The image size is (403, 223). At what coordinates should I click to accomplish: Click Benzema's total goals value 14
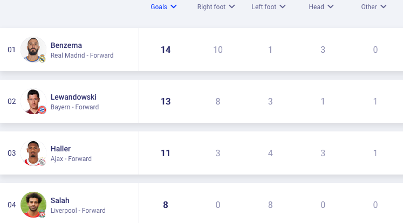point(166,50)
